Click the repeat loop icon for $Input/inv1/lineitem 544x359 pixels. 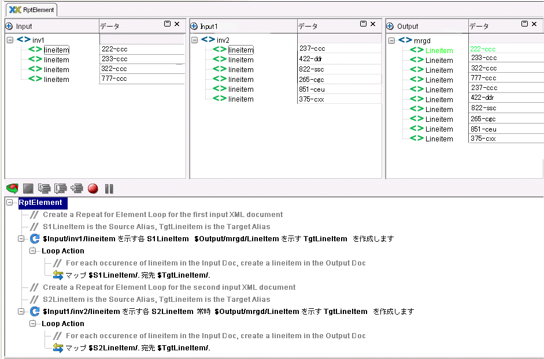(34, 239)
